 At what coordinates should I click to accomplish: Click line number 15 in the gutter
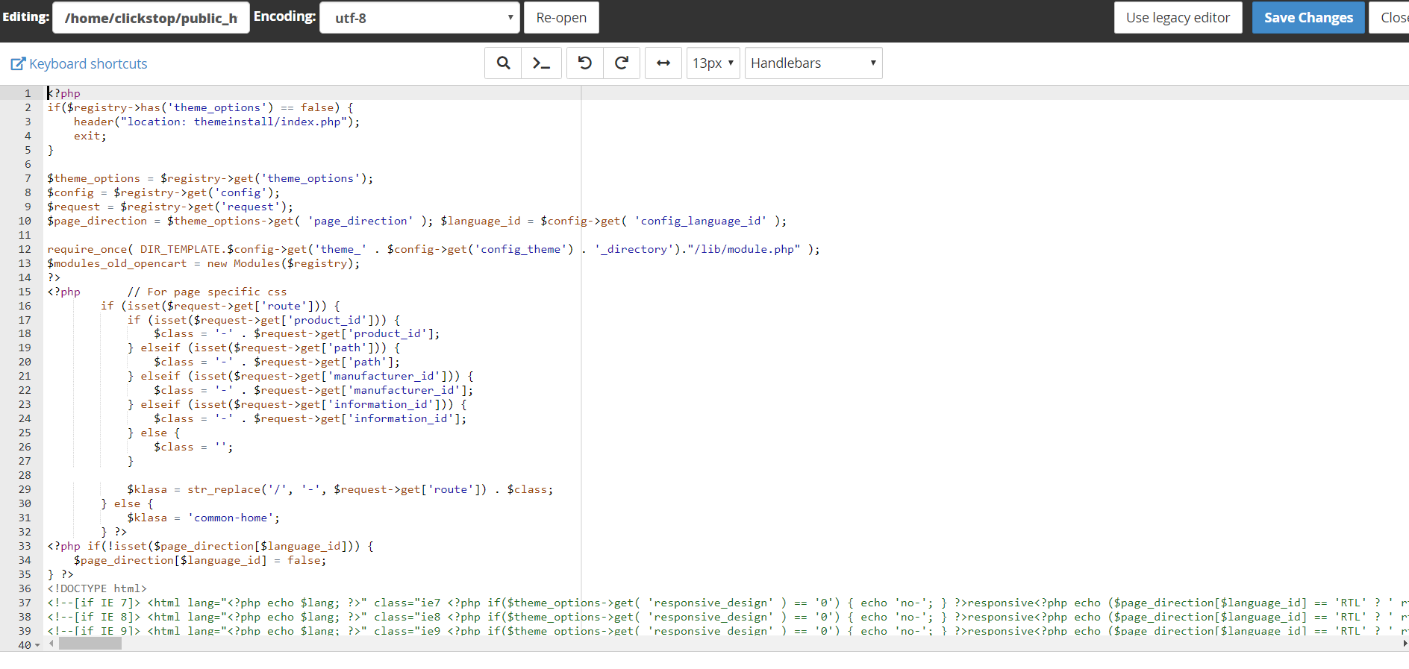pyautogui.click(x=25, y=292)
